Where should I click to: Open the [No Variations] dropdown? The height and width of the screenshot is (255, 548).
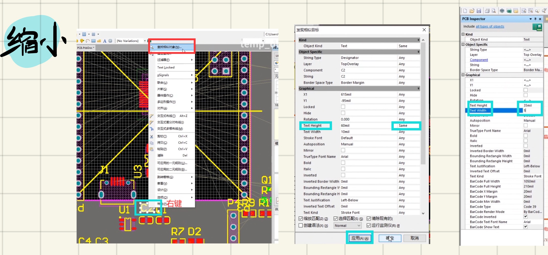pos(145,41)
